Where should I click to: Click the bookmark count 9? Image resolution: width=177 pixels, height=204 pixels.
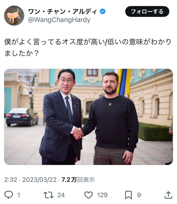coord(139,195)
